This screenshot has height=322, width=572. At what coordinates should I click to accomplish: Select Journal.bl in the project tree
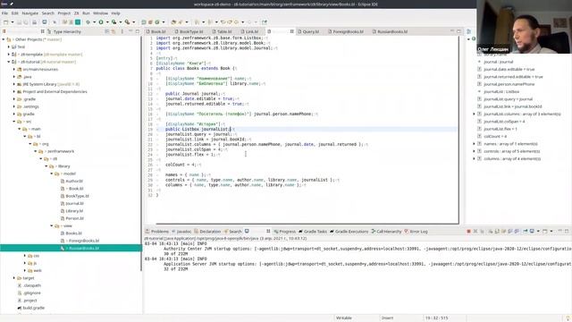click(x=71, y=203)
